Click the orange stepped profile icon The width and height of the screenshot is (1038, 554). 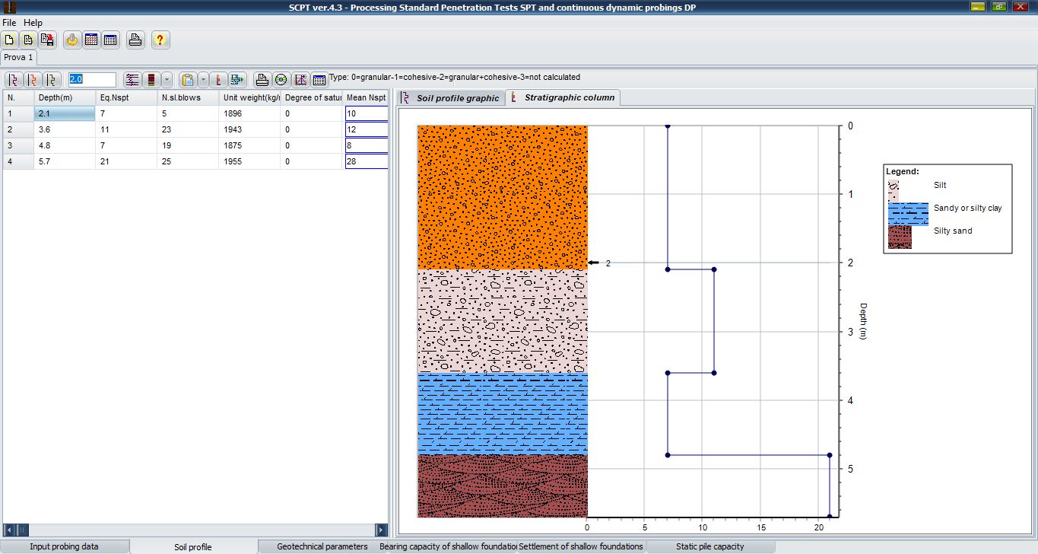pyautogui.click(x=33, y=80)
